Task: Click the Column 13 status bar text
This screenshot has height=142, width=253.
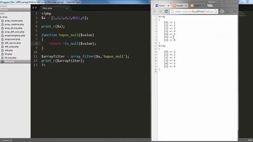Action: coord(7,140)
